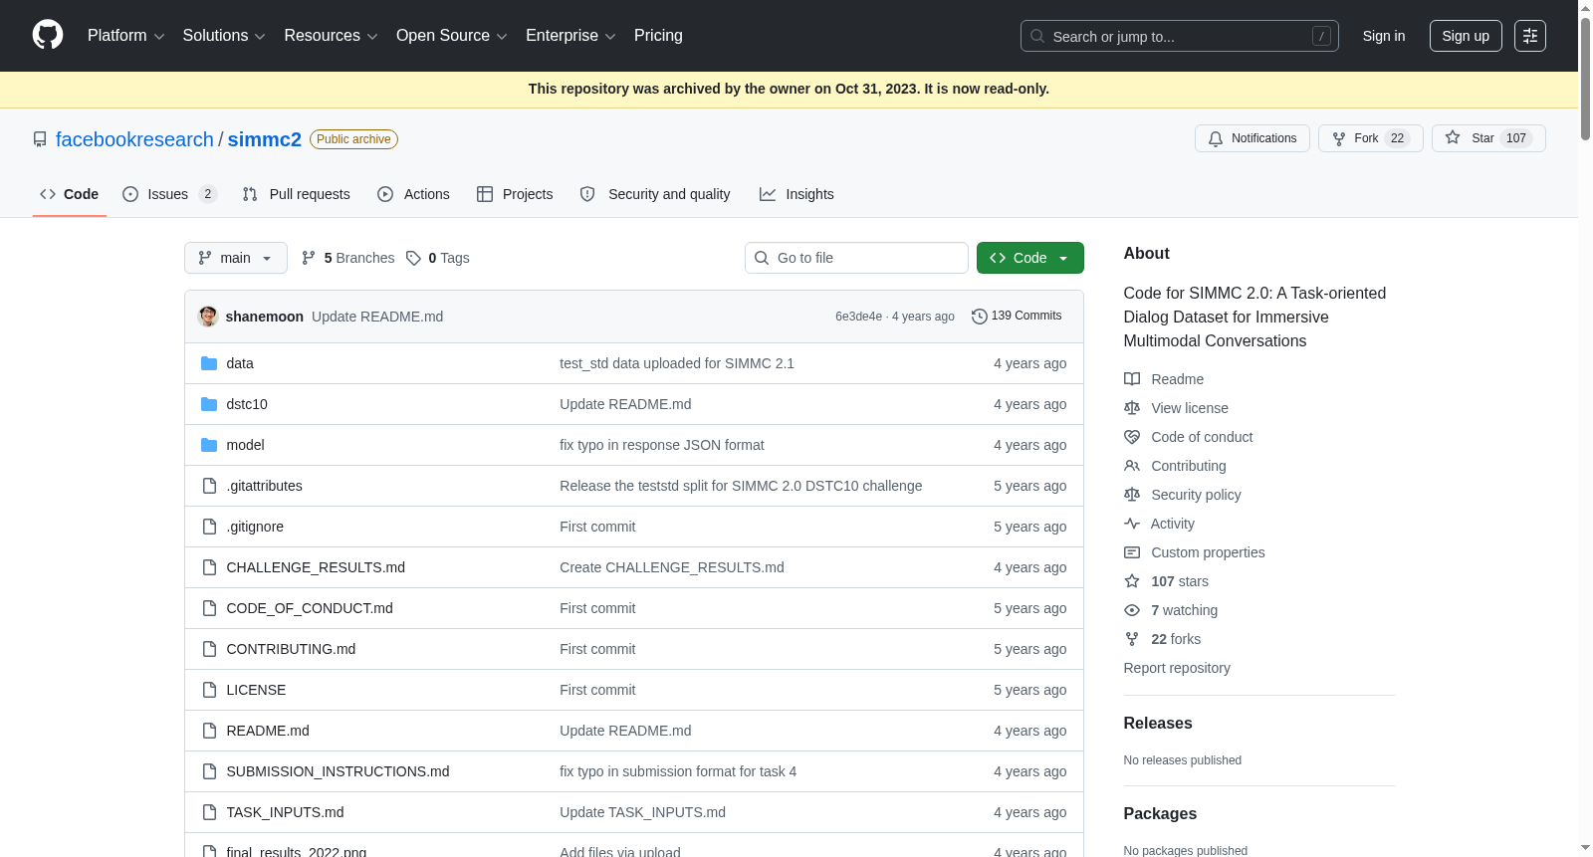Click the Fork icon in Fork button
The image size is (1593, 857).
[1339, 138]
